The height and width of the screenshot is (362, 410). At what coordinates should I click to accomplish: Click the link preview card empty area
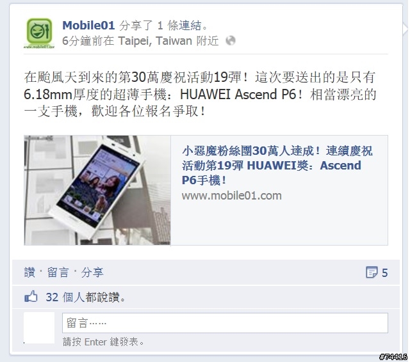[x=279, y=223]
